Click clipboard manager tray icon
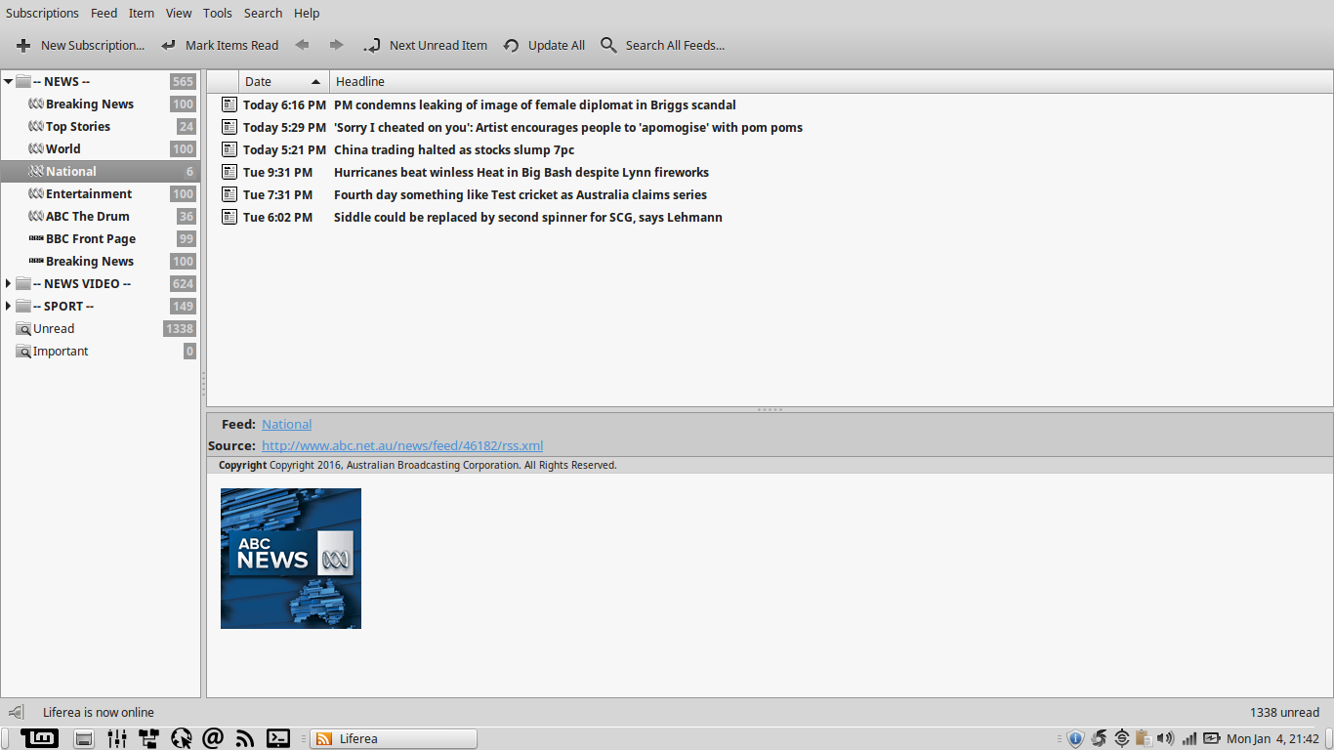1334x750 pixels. tap(1143, 738)
